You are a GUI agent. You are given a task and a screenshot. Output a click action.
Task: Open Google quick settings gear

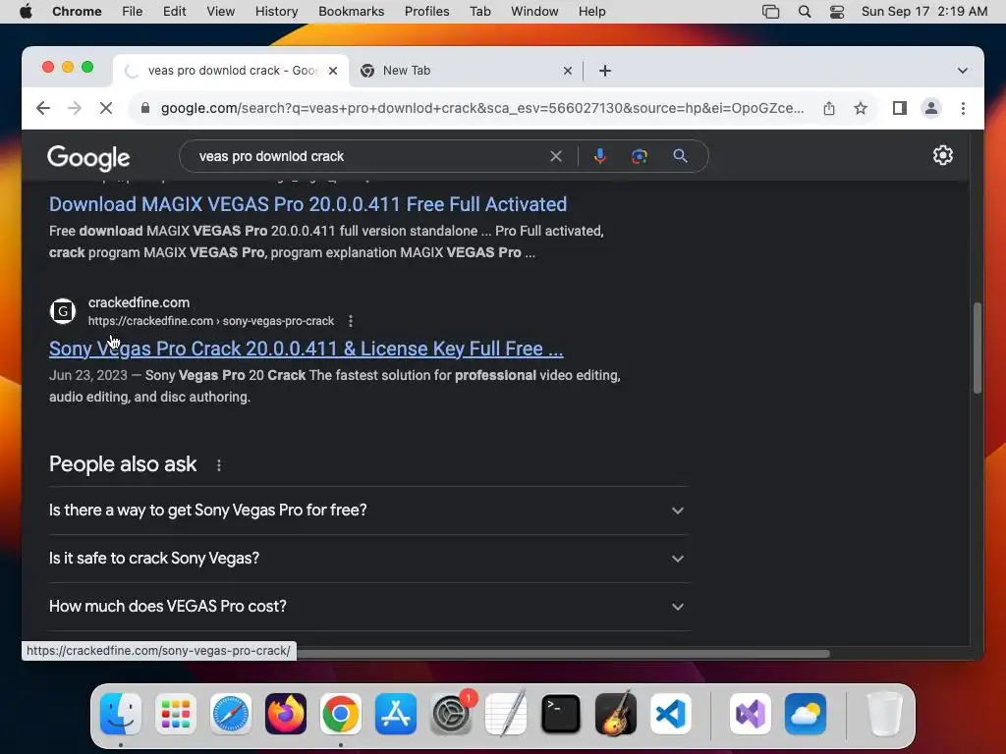click(x=942, y=155)
